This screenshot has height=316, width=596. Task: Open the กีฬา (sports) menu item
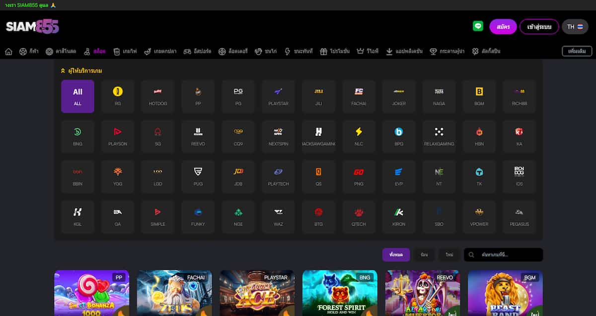pos(29,51)
